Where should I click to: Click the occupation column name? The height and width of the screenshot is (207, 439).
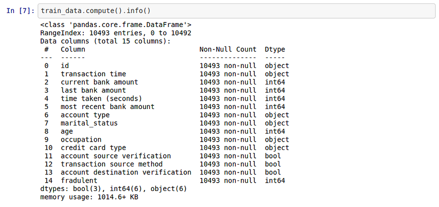[81, 139]
